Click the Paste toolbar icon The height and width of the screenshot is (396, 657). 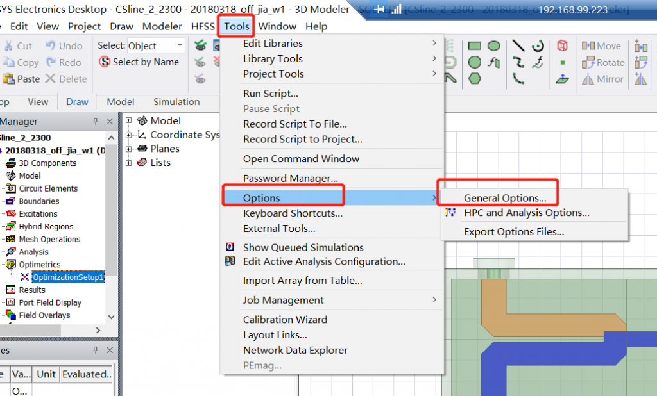(x=9, y=79)
